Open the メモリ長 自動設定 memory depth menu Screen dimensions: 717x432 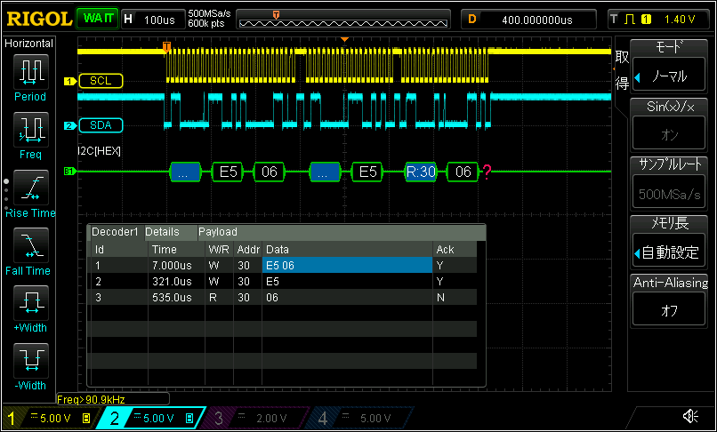pos(669,242)
